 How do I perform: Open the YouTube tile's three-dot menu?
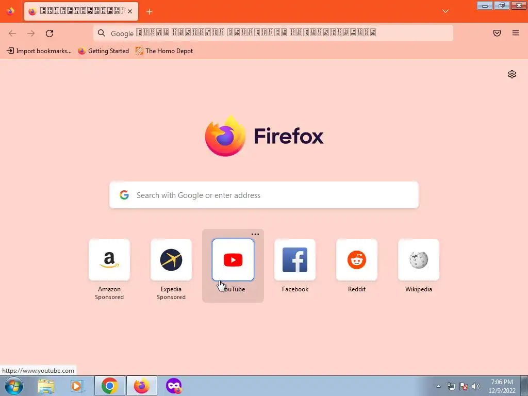point(255,235)
